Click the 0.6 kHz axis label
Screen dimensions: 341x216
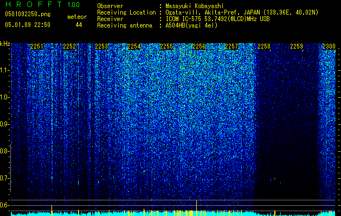4,205
